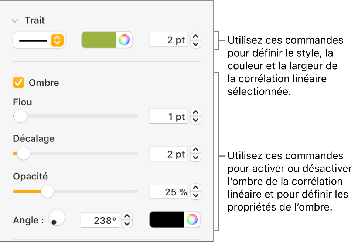Screen dimensions: 358x242
Task: Click the Opacité 25 % field
Action: (x=168, y=192)
